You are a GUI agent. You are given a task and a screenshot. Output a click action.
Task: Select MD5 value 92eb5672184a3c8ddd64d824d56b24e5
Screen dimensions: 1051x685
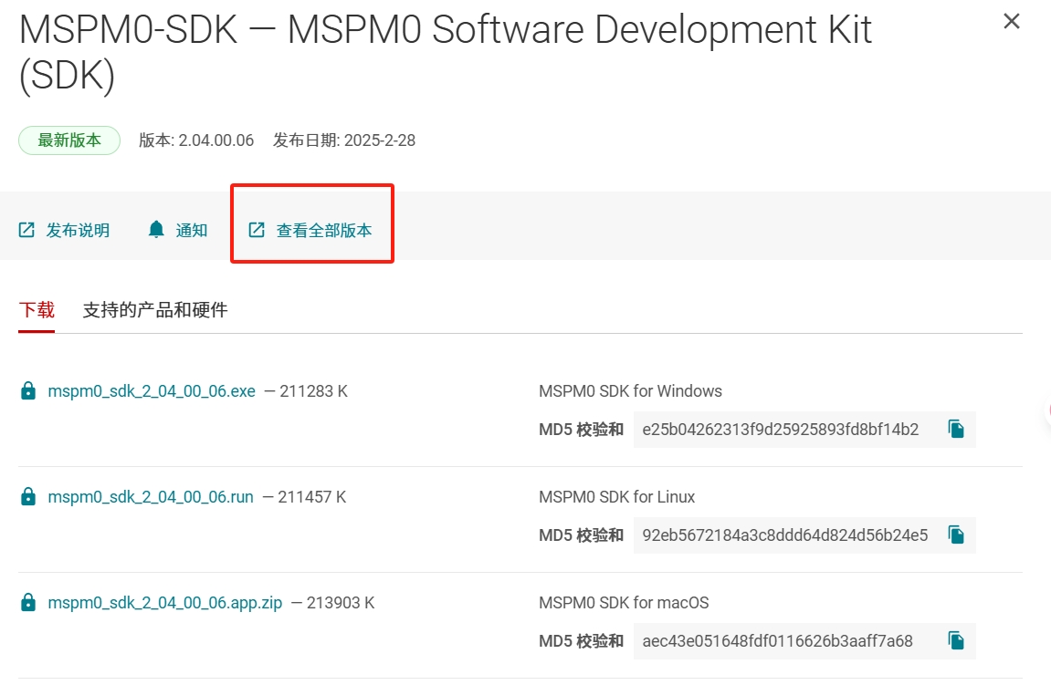coord(785,535)
